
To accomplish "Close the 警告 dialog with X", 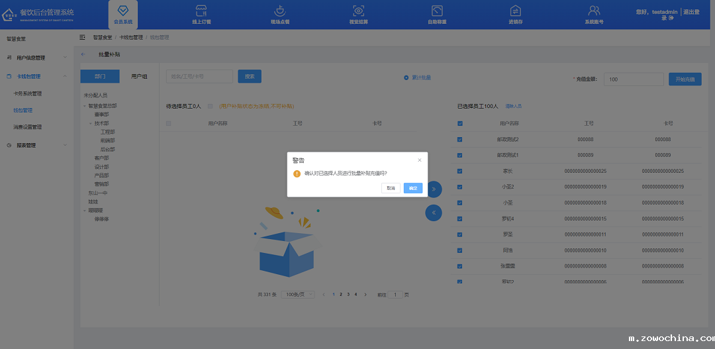I will (419, 160).
